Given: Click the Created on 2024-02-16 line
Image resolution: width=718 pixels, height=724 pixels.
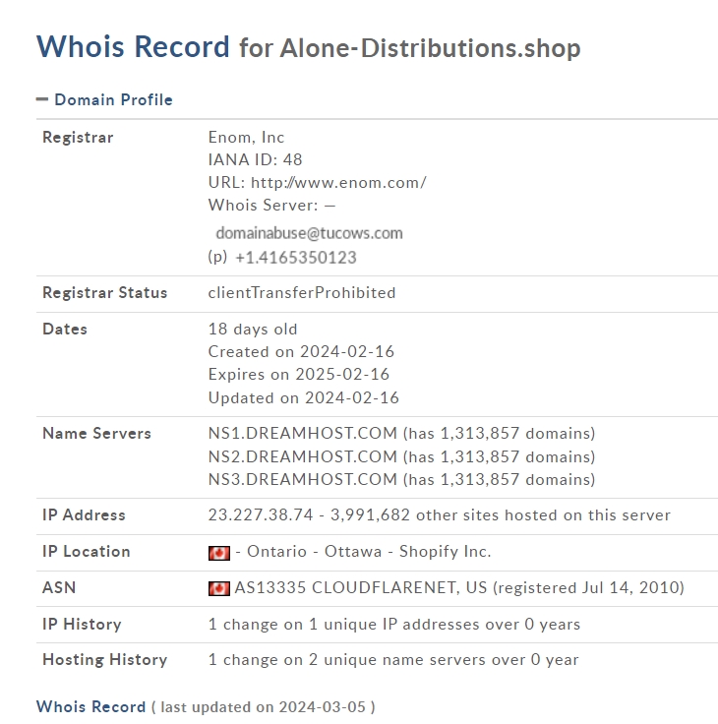Looking at the screenshot, I should [301, 352].
